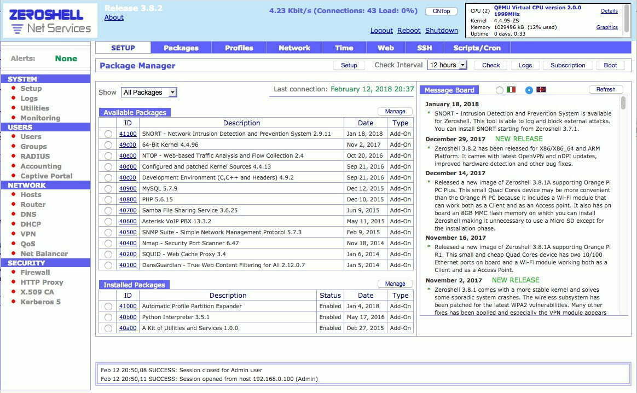Switch to the Web tab
Screen dimensions: 637x393
click(385, 48)
